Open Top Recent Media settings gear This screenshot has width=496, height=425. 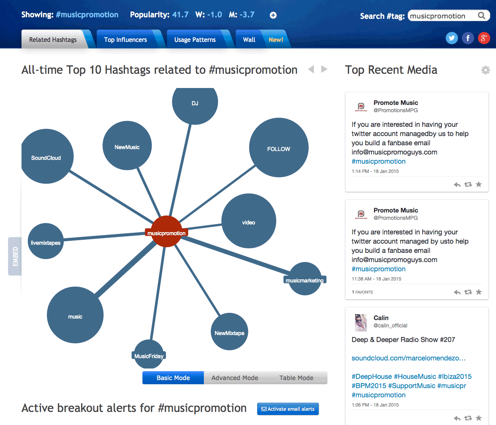pyautogui.click(x=486, y=70)
